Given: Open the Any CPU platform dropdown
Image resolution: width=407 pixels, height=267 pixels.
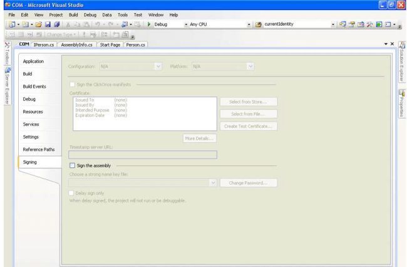Looking at the screenshot, I should click(x=249, y=24).
